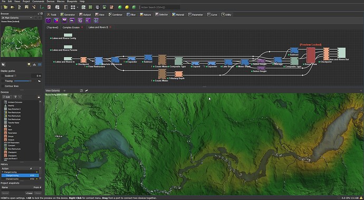364x200 pixels.
Task: Switch to the Filter device tab
Action: [131, 15]
